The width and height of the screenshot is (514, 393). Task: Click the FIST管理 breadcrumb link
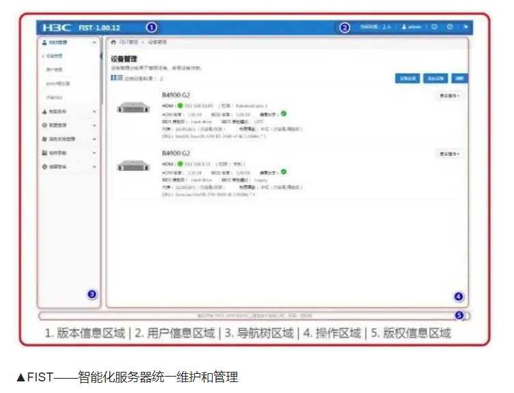pyautogui.click(x=128, y=42)
